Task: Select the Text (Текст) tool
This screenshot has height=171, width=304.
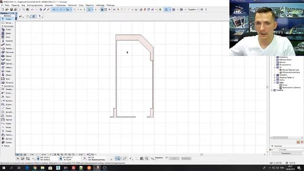Action: [7, 97]
